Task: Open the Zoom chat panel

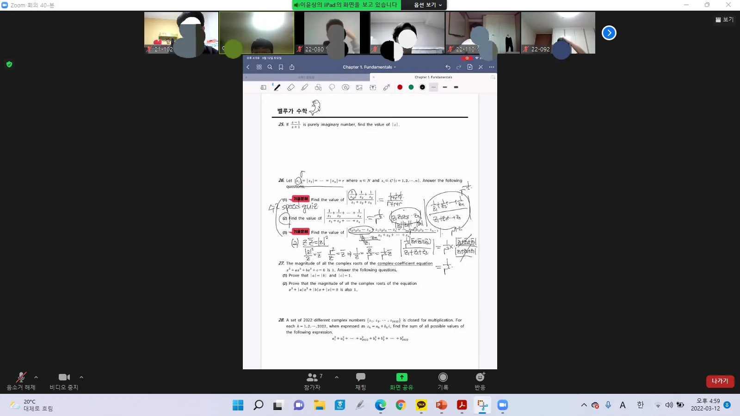Action: pos(361,381)
